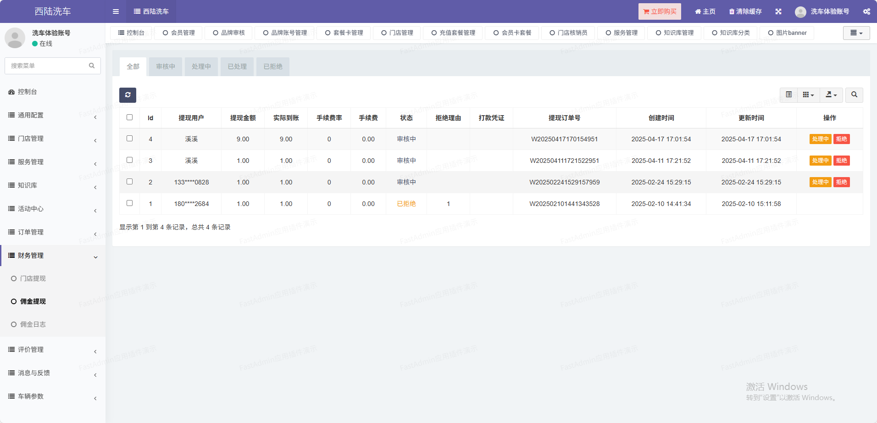Open the export data dropdown

pyautogui.click(x=831, y=95)
